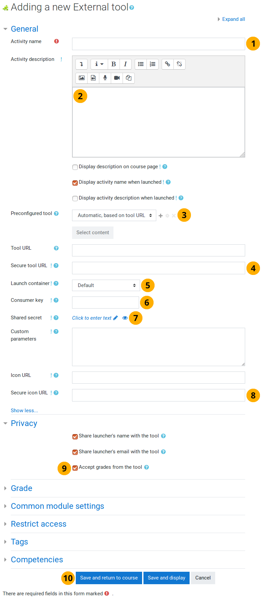The image size is (263, 599).
Task: Enable Display description on course page
Action: pos(75,167)
